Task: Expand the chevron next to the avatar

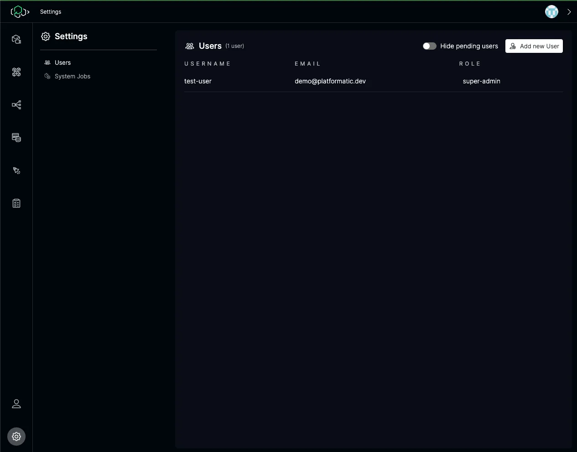Action: click(569, 12)
